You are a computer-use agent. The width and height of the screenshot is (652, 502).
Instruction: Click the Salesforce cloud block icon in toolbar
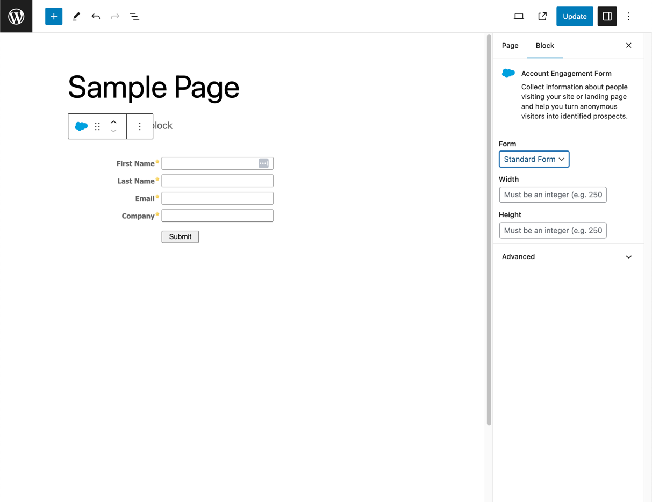click(81, 126)
